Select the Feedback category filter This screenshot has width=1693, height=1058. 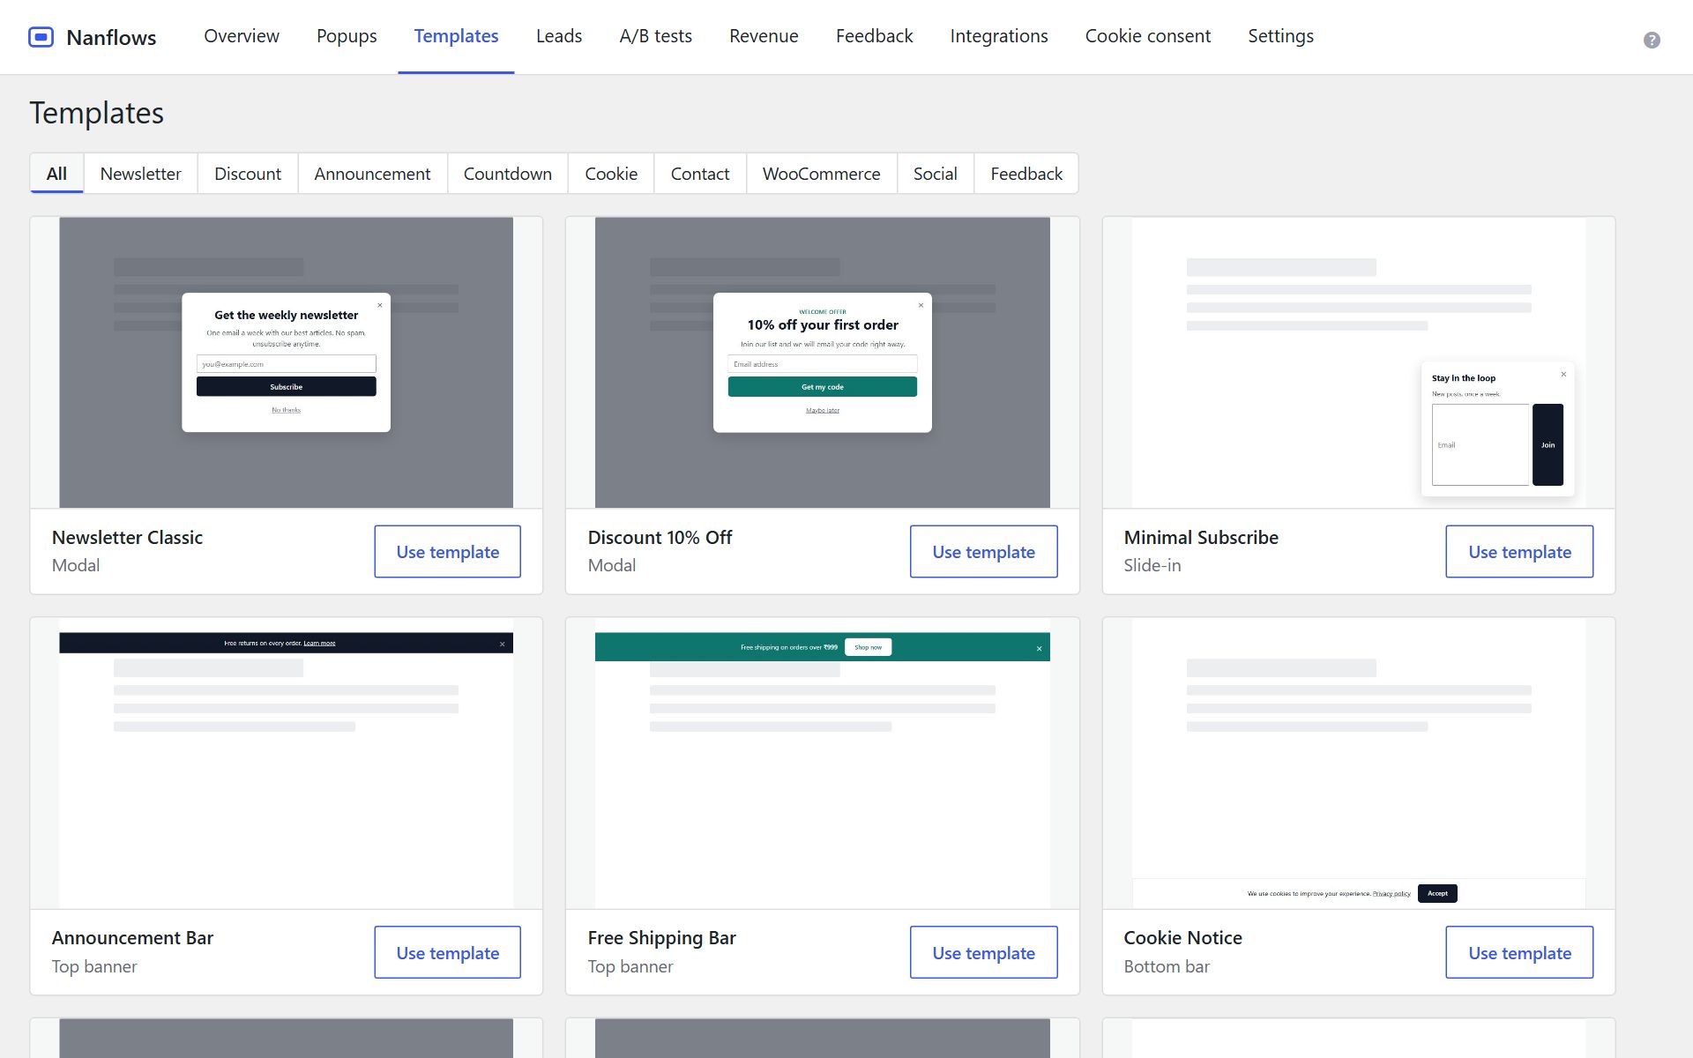[x=1026, y=174]
